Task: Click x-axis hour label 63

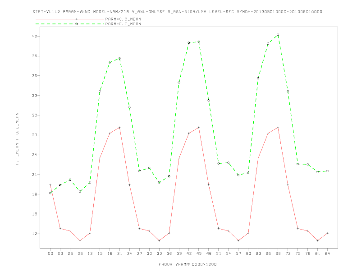Action: 258,253
